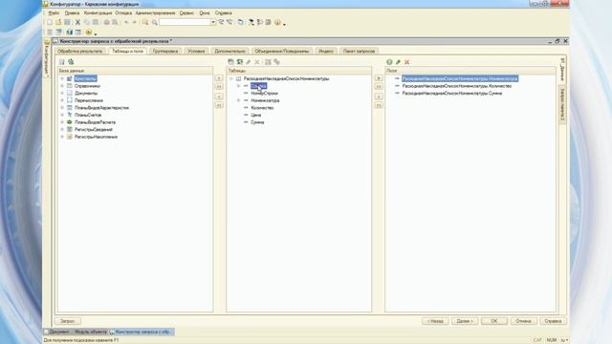Viewport: 612px width, 344px height.
Task: Click the Paste toolbar icon
Action: [x=96, y=23]
